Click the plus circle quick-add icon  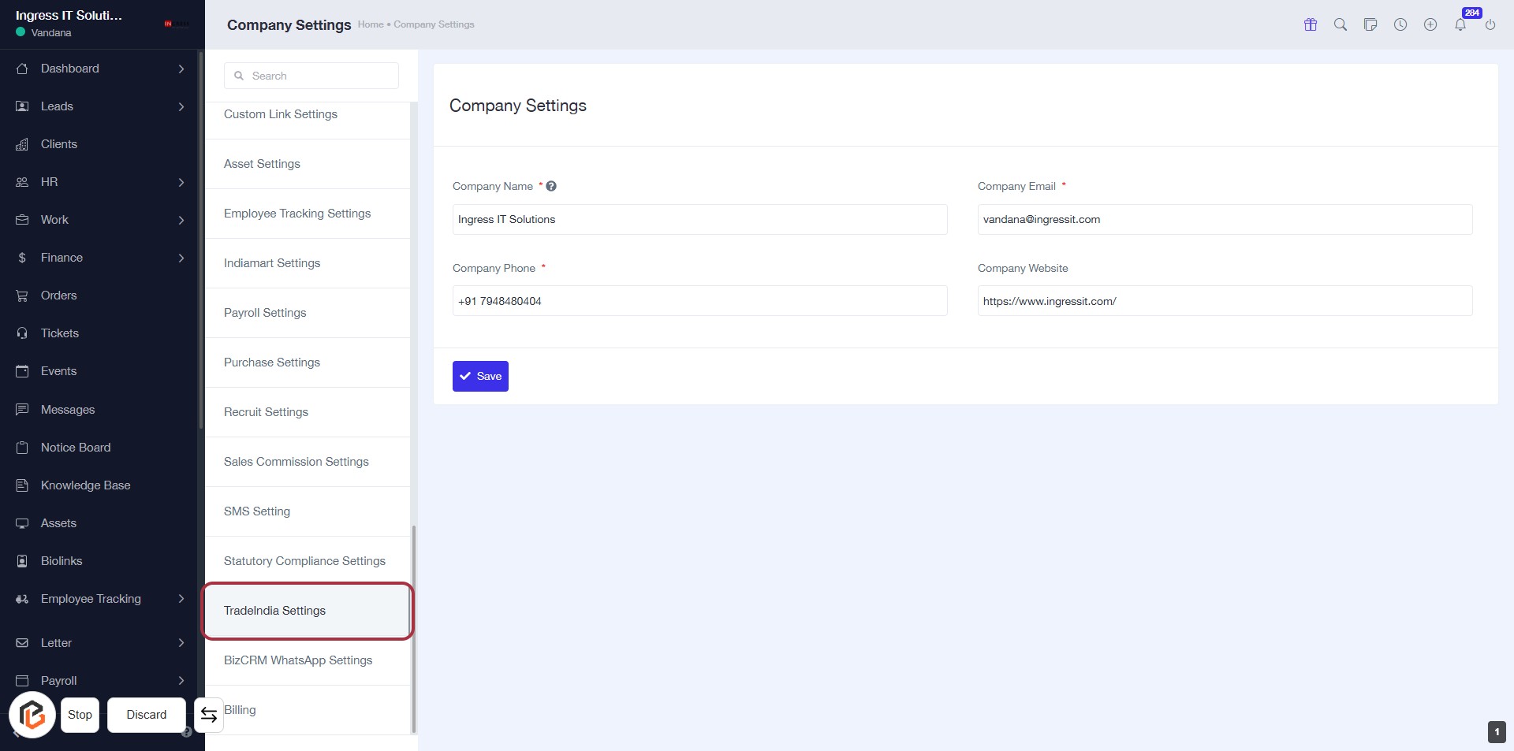[1430, 24]
